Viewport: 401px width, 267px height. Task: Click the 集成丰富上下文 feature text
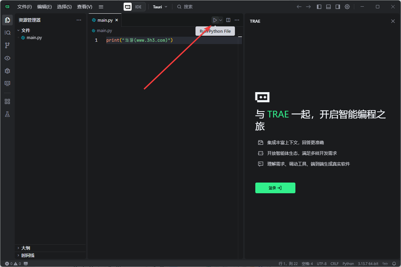pyautogui.click(x=295, y=143)
